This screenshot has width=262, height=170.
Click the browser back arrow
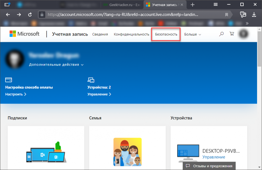[8, 15]
